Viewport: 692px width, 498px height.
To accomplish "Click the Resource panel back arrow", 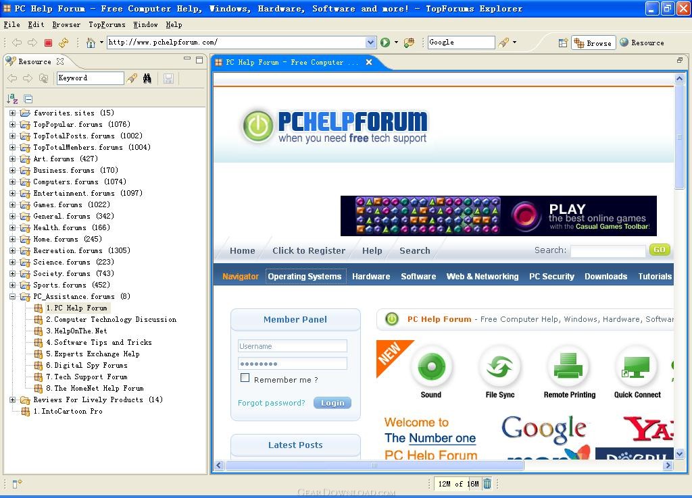I will coord(12,78).
